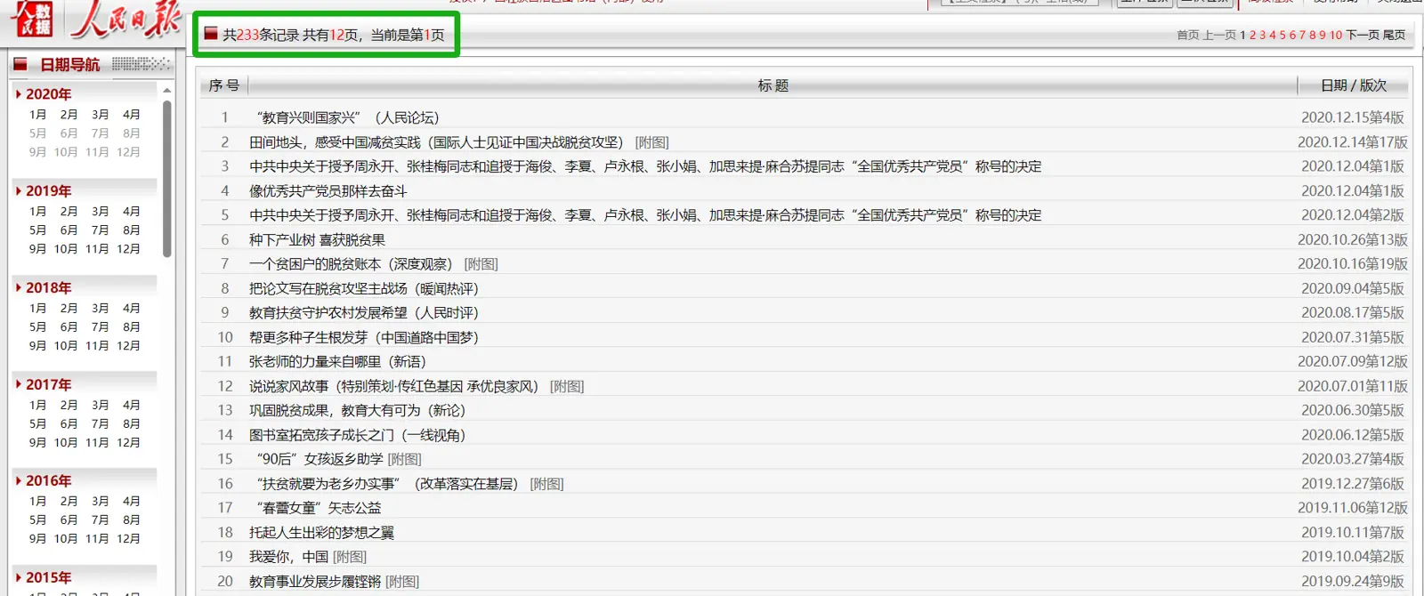
Task: Open article “春蕾女童”矢志公益
Action: (x=318, y=509)
